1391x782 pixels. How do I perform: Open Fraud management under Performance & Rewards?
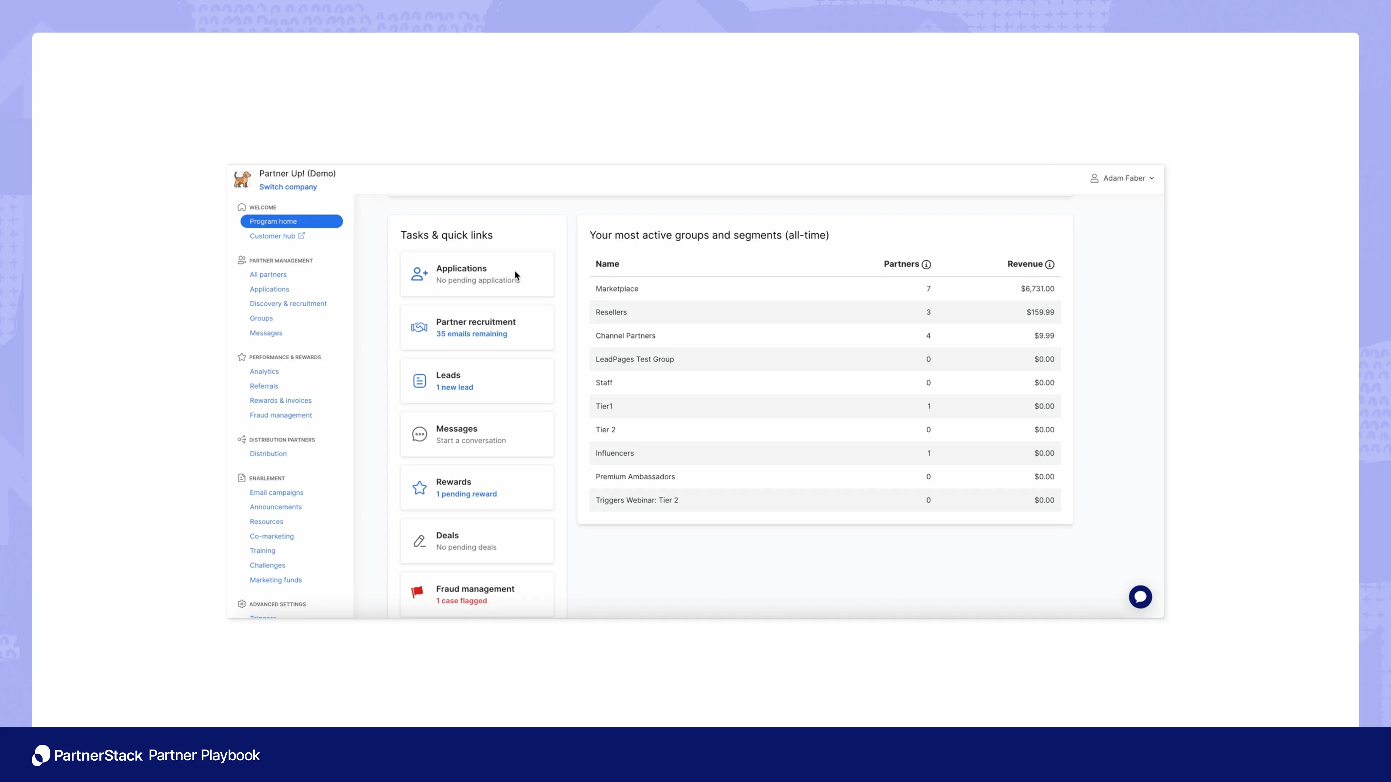[x=281, y=415]
